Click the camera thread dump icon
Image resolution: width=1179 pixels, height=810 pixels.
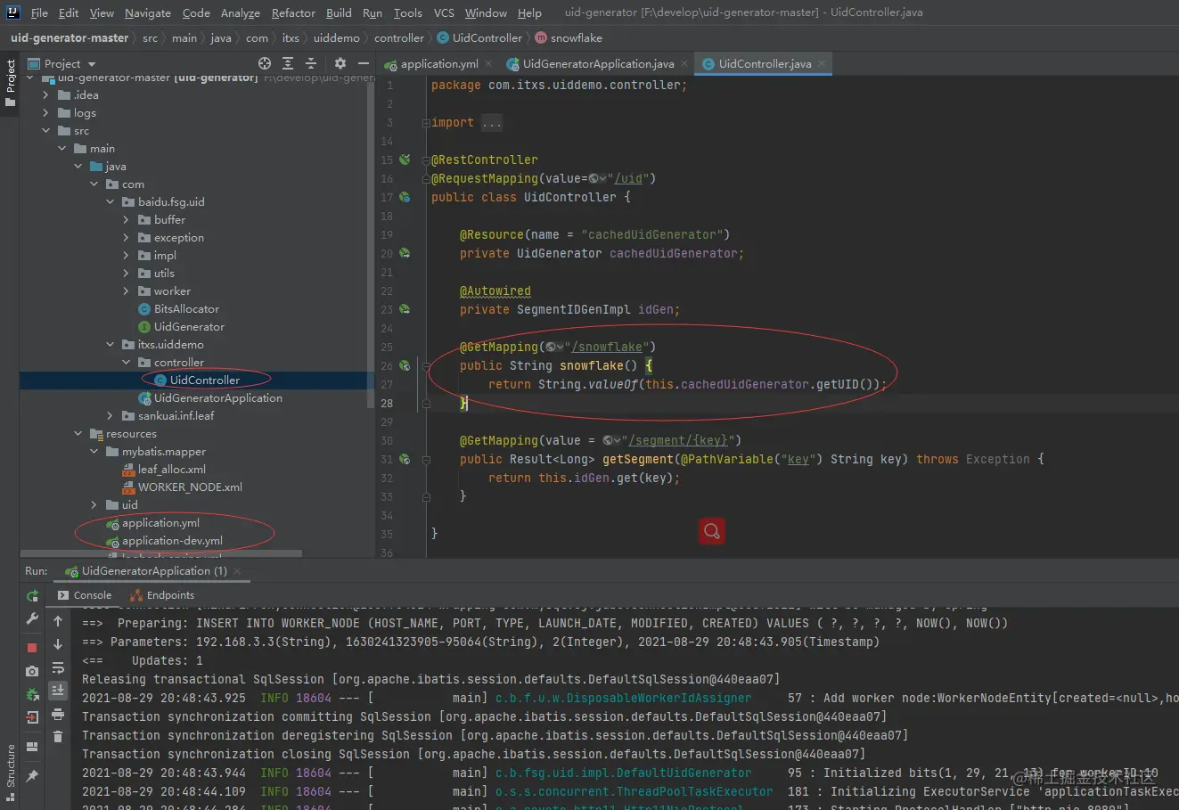[32, 671]
